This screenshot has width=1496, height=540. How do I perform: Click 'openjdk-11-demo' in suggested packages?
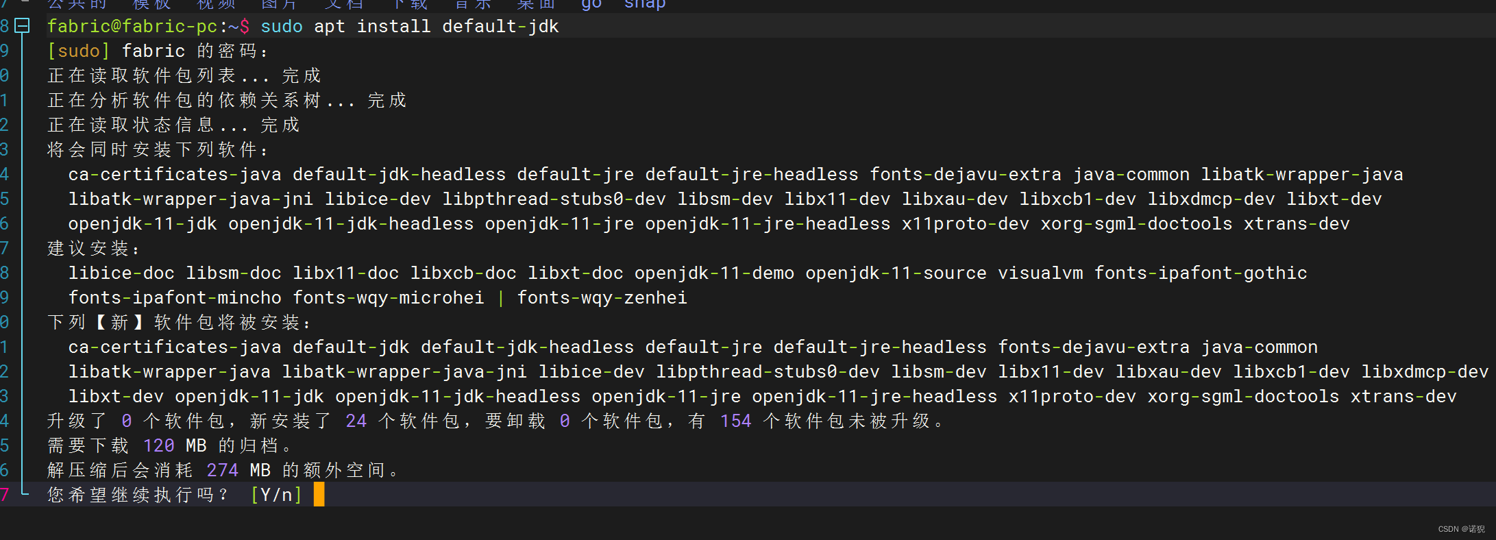[x=714, y=273]
